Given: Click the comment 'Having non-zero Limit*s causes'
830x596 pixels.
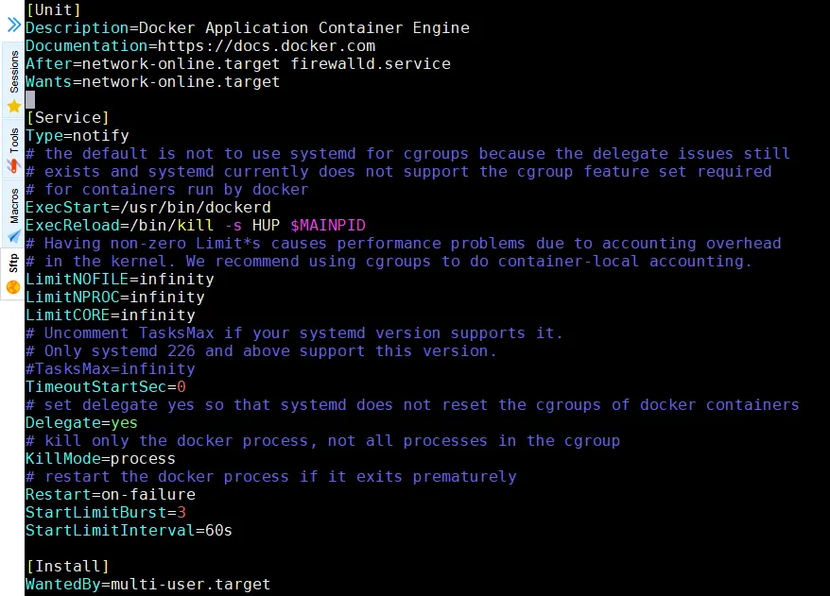Looking at the screenshot, I should pos(404,244).
